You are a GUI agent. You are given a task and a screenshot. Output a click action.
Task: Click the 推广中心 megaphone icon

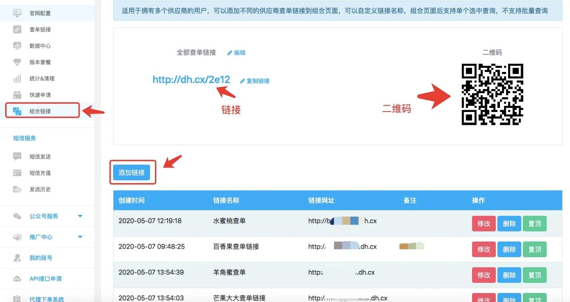point(17,237)
